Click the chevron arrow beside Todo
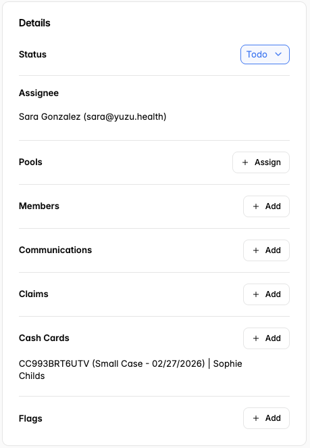 click(x=278, y=54)
